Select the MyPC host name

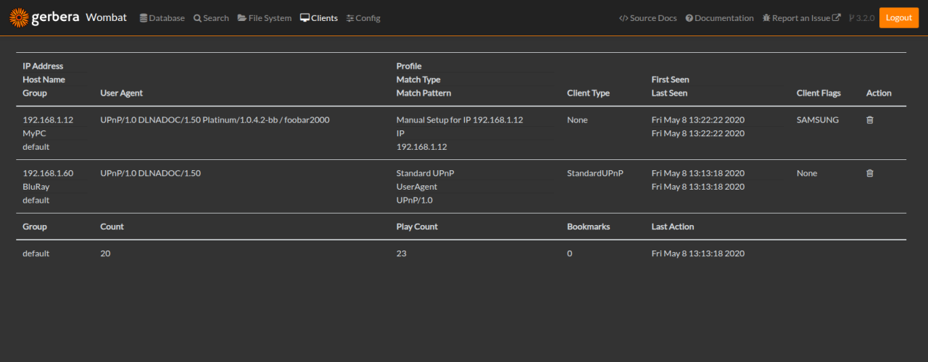(x=34, y=134)
